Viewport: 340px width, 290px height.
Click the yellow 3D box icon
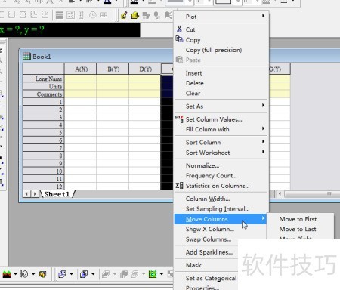[42, 274]
